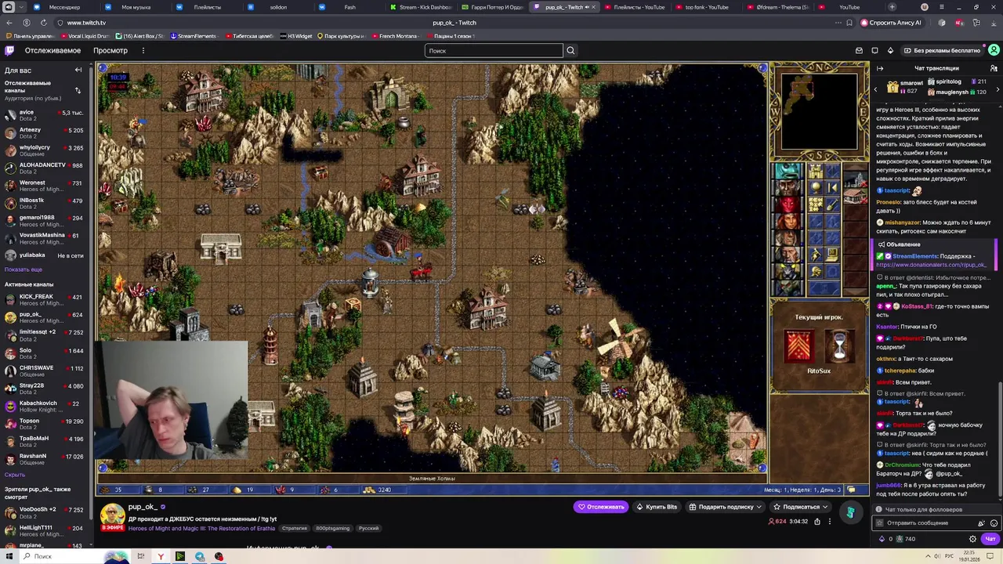Click 'Без рекламы бесплатно' button
This screenshot has width=1003, height=564.
[942, 50]
